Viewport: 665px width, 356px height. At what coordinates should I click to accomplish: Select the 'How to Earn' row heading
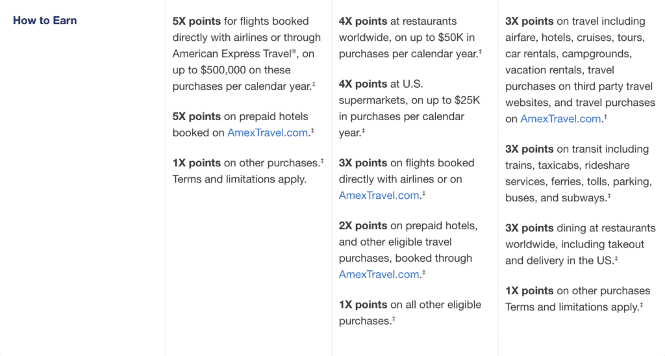point(45,21)
